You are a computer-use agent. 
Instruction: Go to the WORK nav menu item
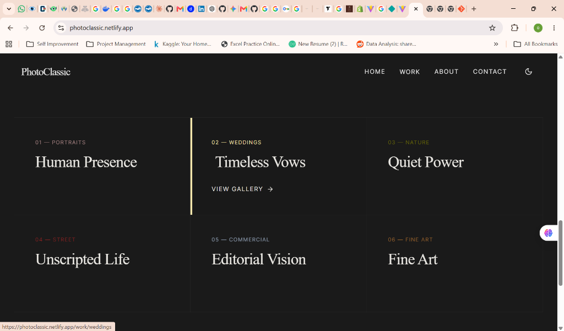coord(409,72)
